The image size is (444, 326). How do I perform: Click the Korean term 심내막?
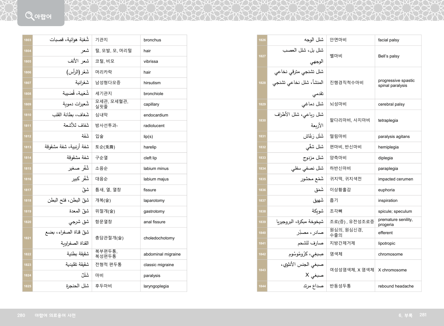click(x=101, y=115)
